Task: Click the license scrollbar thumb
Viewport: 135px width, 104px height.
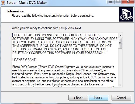Action: 120,43
